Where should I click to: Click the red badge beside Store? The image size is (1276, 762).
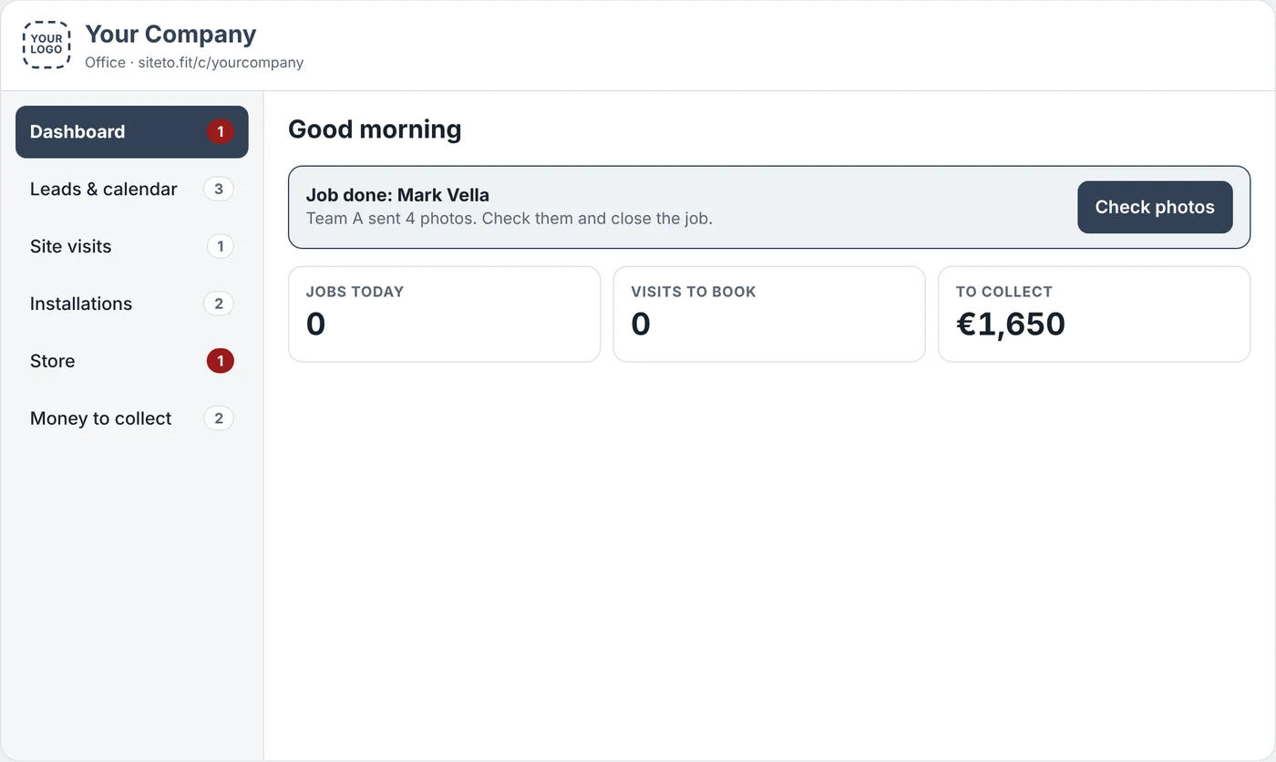220,362
